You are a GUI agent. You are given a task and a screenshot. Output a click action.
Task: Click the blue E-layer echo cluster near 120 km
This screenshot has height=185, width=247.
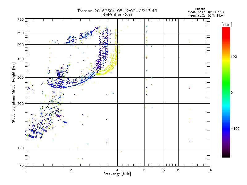coord(34,136)
